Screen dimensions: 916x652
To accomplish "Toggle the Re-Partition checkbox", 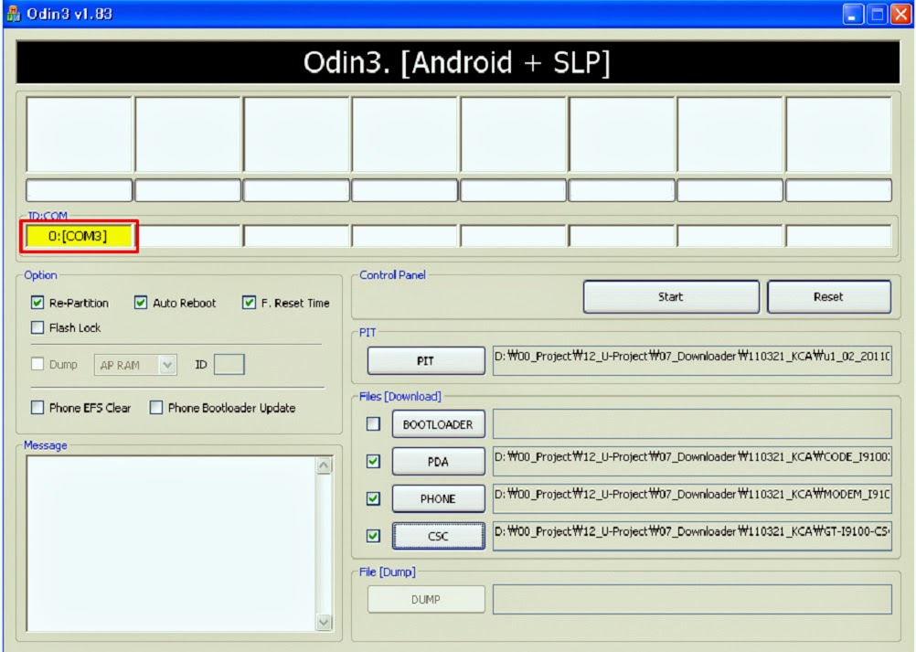I will pos(37,303).
